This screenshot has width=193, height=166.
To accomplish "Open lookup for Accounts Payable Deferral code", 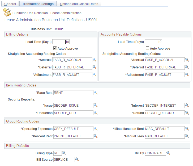I will click(187, 67).
